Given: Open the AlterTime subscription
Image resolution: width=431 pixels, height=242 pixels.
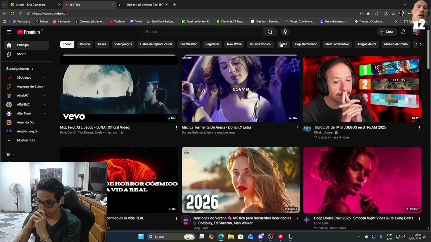Looking at the screenshot, I should (26, 113).
